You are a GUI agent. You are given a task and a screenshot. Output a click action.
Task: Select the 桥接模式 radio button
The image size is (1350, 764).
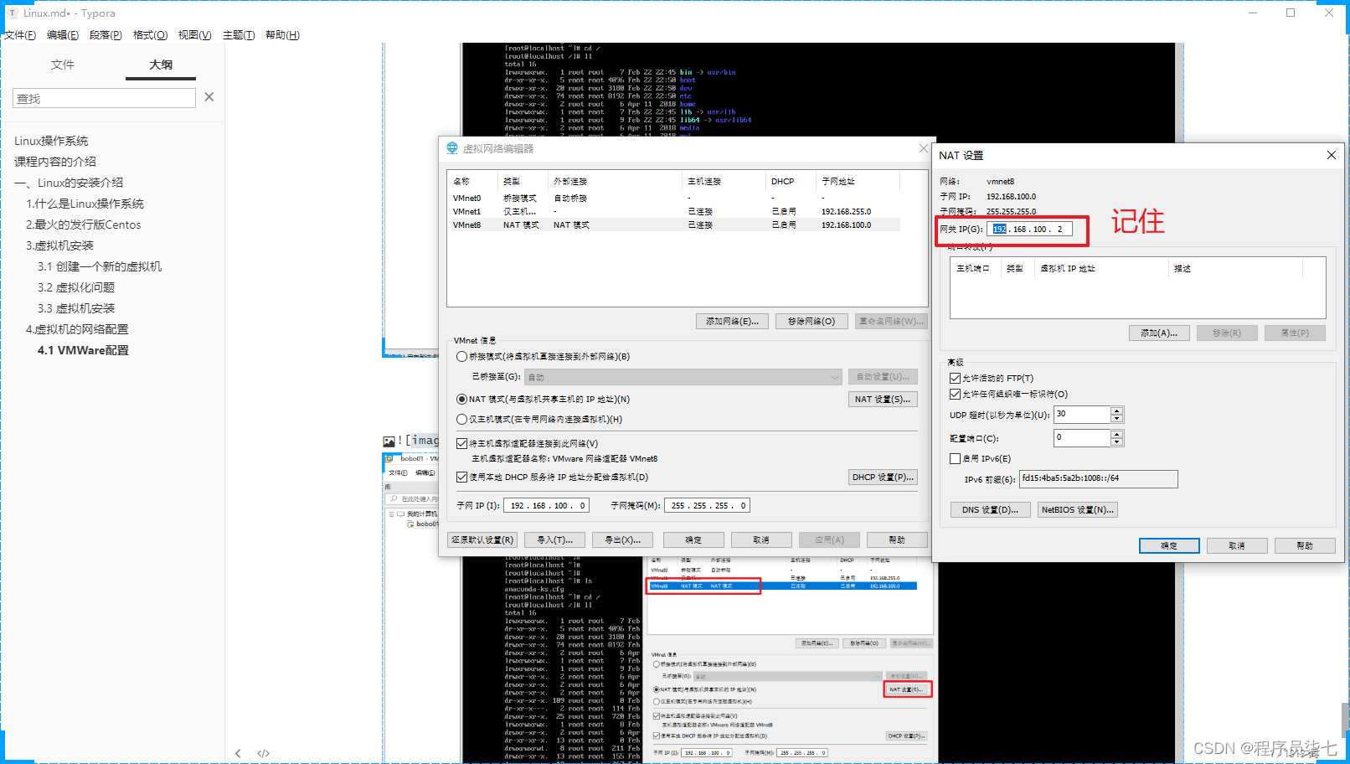pyautogui.click(x=461, y=356)
